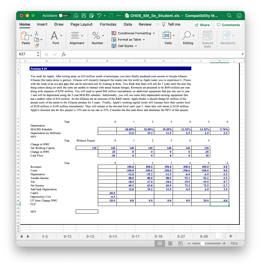Switch to sheet tab 9-28

[204, 236]
